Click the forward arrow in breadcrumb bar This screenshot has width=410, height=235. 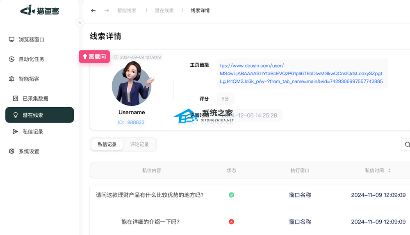107,11
